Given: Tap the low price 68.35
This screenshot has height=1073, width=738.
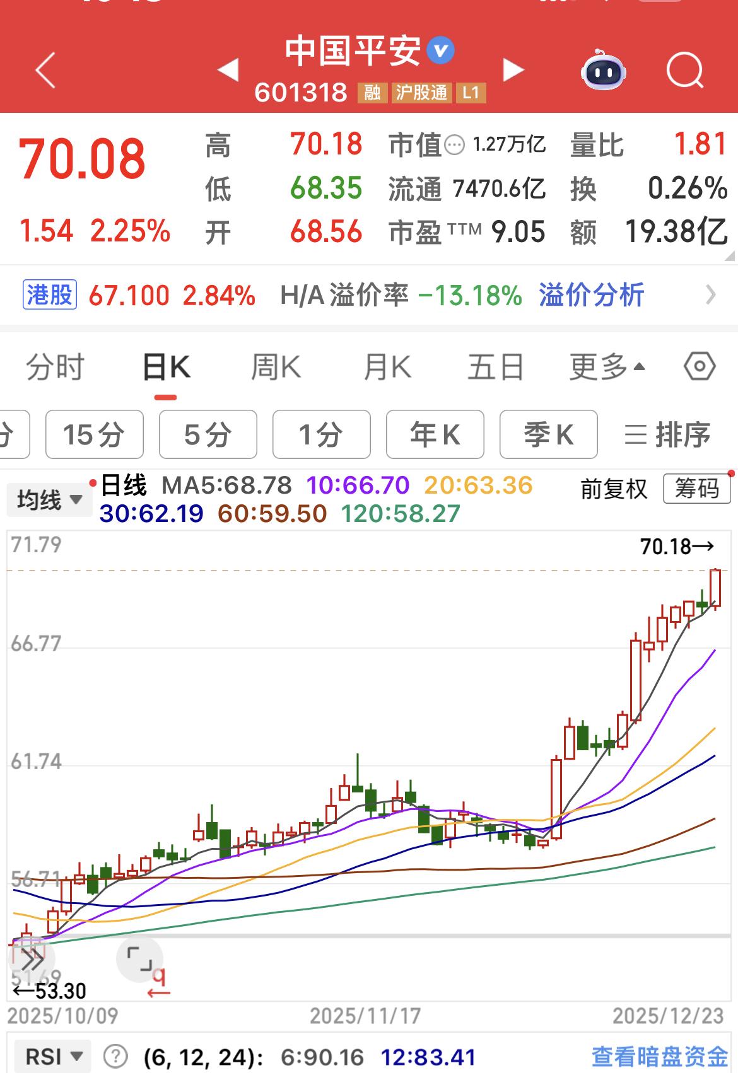Looking at the screenshot, I should (x=326, y=188).
